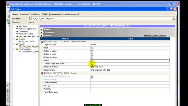Select Start Page in the navigator
Image resolution: width=188 pixels, height=106 pixels.
[23, 26]
